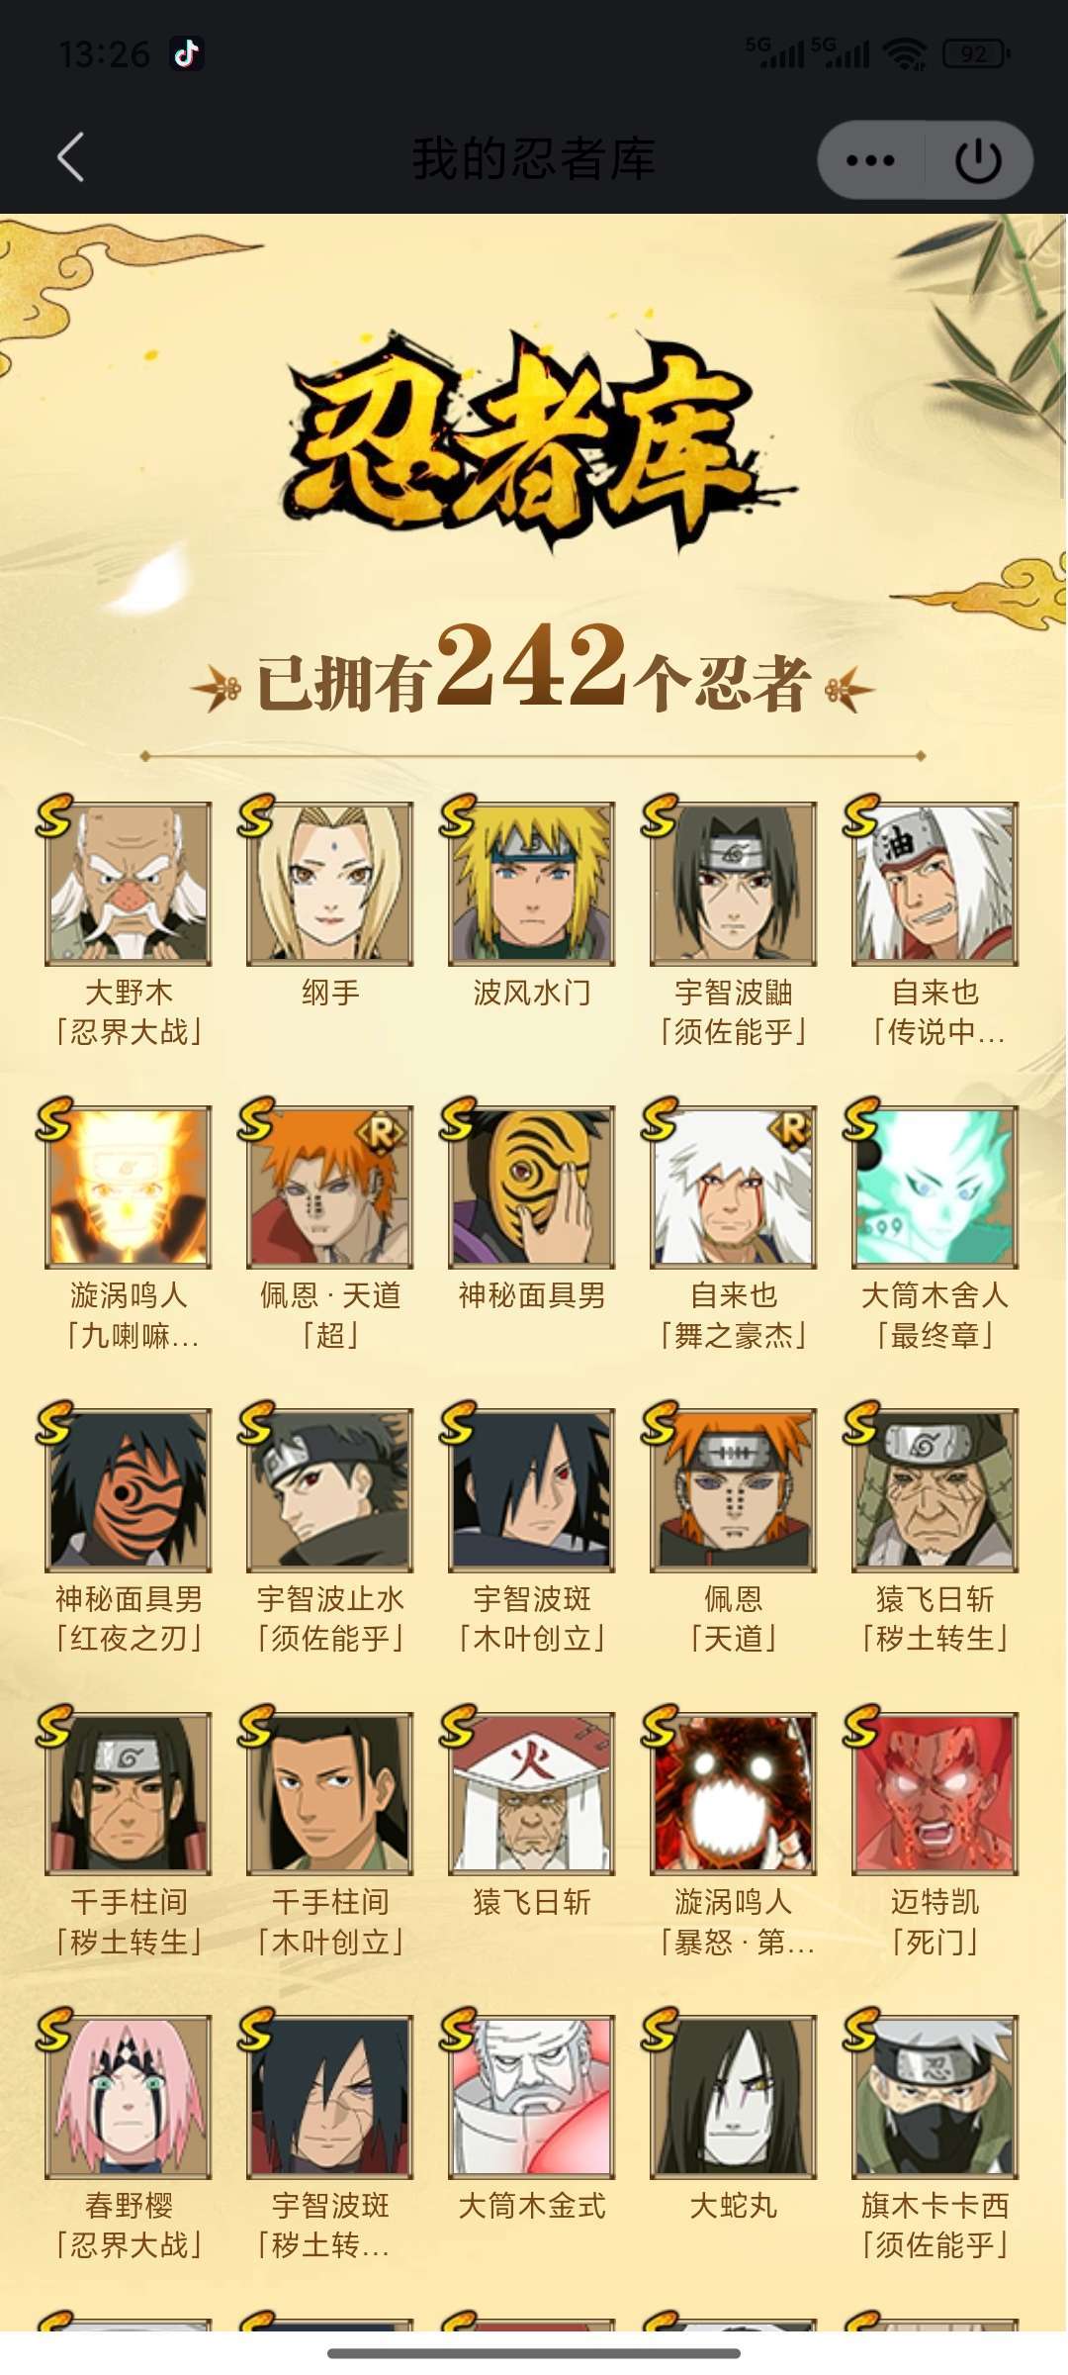Image resolution: width=1068 pixels, height=2375 pixels.
Task: Tap 旗木卡卡西「须佐能乎」 avatar
Action: click(935, 2097)
